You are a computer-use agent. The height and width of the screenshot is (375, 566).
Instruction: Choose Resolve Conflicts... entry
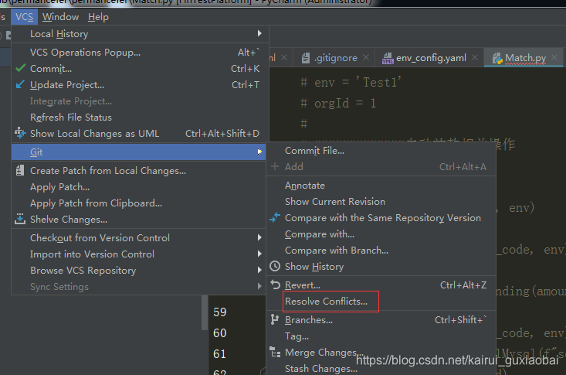click(x=381, y=302)
